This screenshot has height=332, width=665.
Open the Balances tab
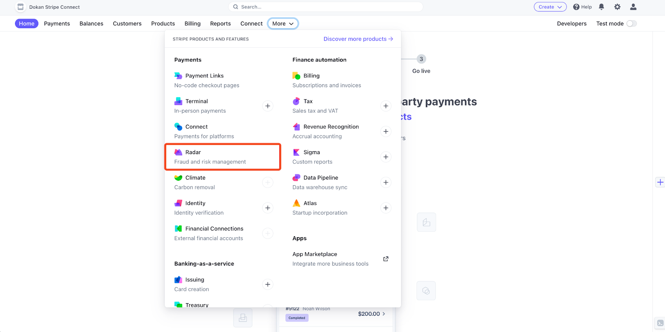coord(91,24)
